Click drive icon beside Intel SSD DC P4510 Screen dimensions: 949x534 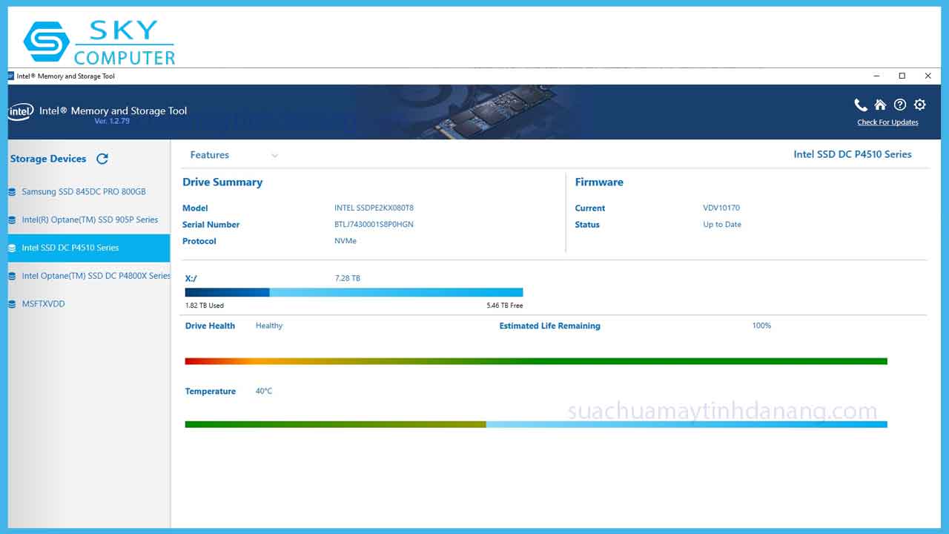coord(12,248)
